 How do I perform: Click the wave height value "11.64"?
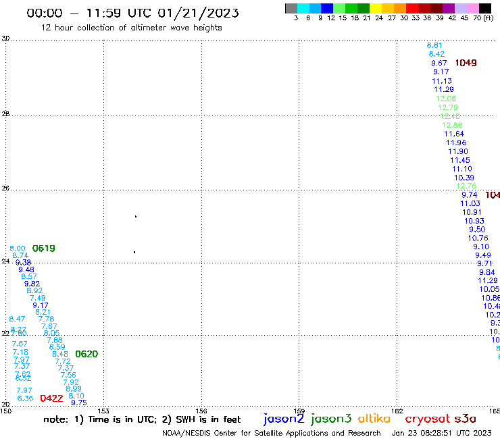pos(454,134)
